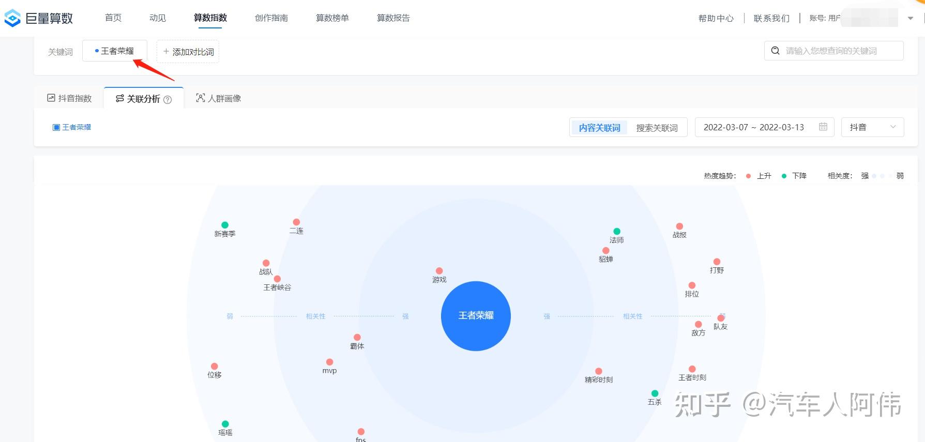Click the 游戏 keyword node
925x442 pixels.
[x=439, y=271]
